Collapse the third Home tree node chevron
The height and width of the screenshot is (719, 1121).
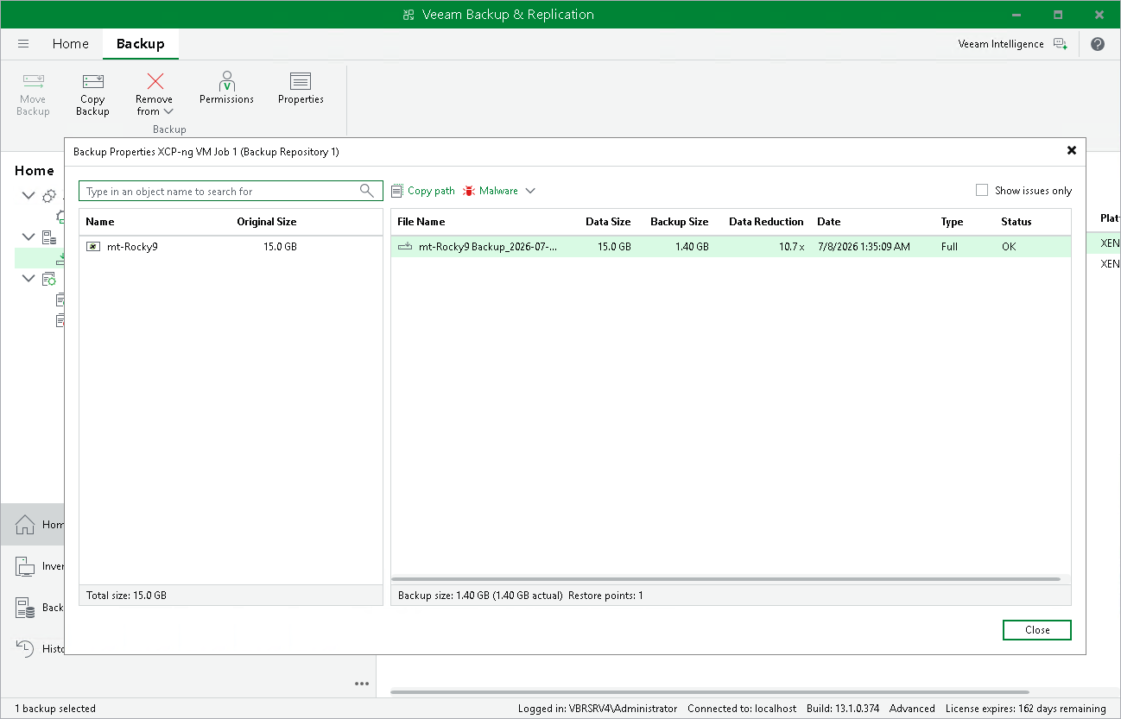click(x=28, y=278)
